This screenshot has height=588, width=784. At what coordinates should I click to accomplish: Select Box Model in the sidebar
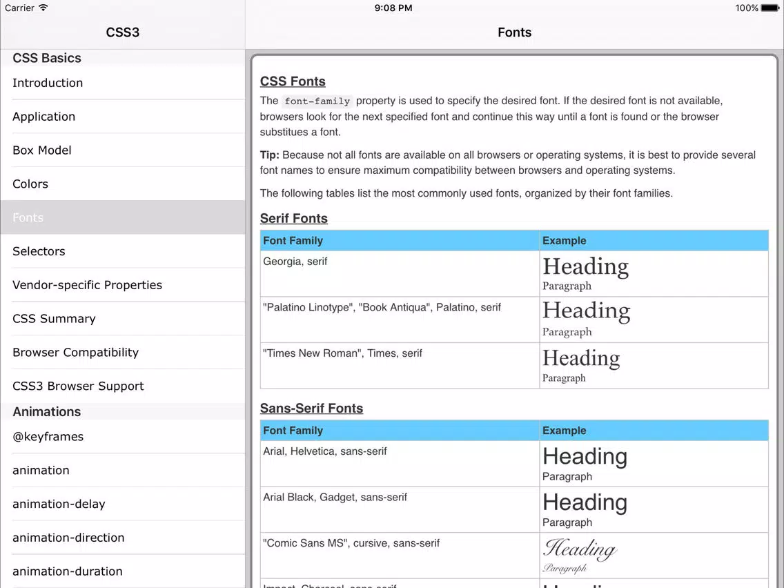click(x=123, y=150)
